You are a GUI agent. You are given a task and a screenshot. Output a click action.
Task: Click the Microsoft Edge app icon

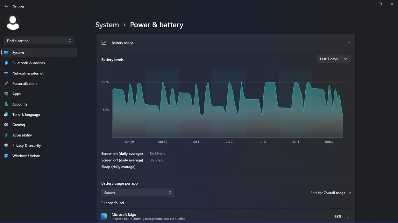click(x=104, y=216)
